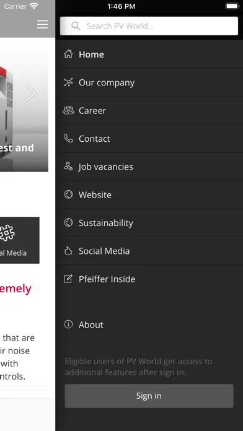Viewport: 243px width, 431px height.
Task: Open the Sustainability menu entry
Action: (x=151, y=223)
